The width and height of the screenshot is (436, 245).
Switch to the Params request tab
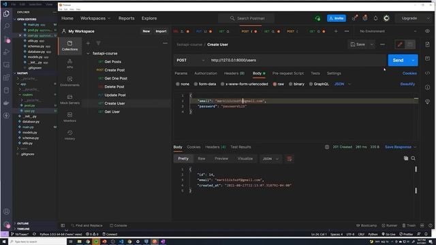(181, 73)
